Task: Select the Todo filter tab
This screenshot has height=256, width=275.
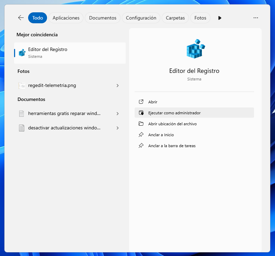Action: click(37, 18)
